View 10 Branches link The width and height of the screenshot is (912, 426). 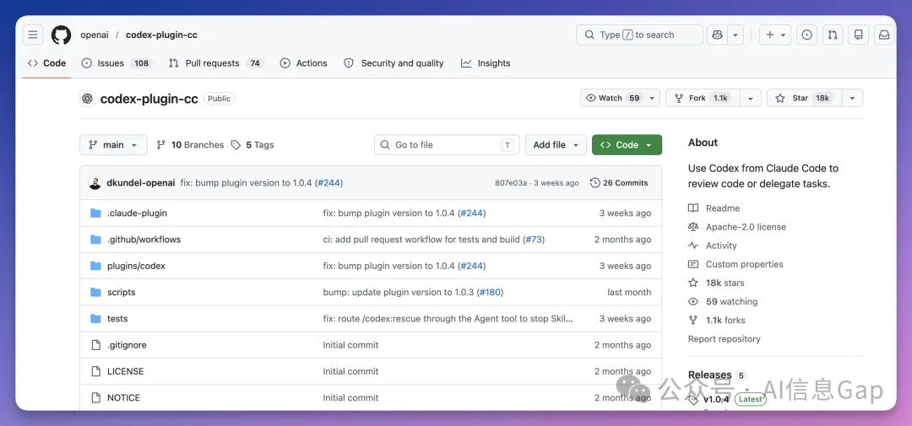point(190,145)
